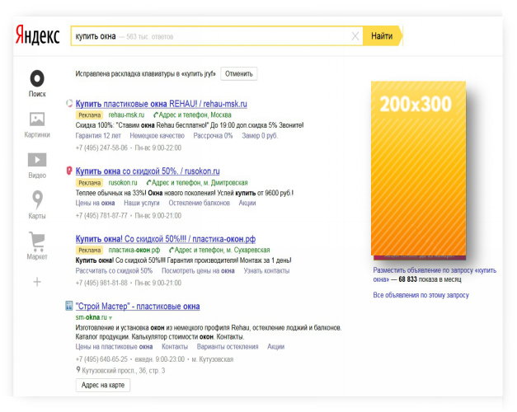This screenshot has width=517, height=412.
Task: Open the "Строй Мастер" - пластиковые окна result
Action: [x=138, y=307]
